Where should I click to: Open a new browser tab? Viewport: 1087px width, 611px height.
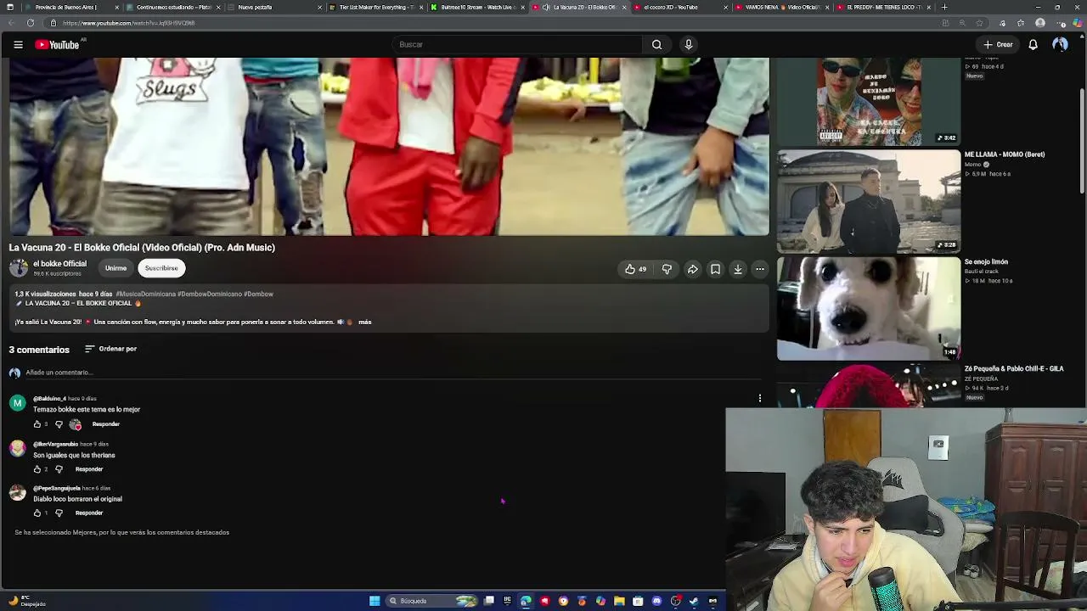[944, 8]
